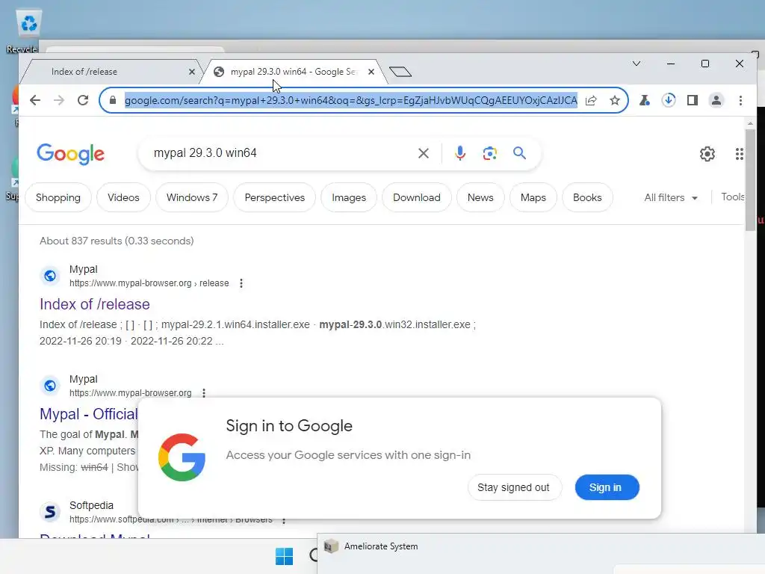Screen dimensions: 765x574
Task: Show Perspectives results
Action: pyautogui.click(x=275, y=197)
